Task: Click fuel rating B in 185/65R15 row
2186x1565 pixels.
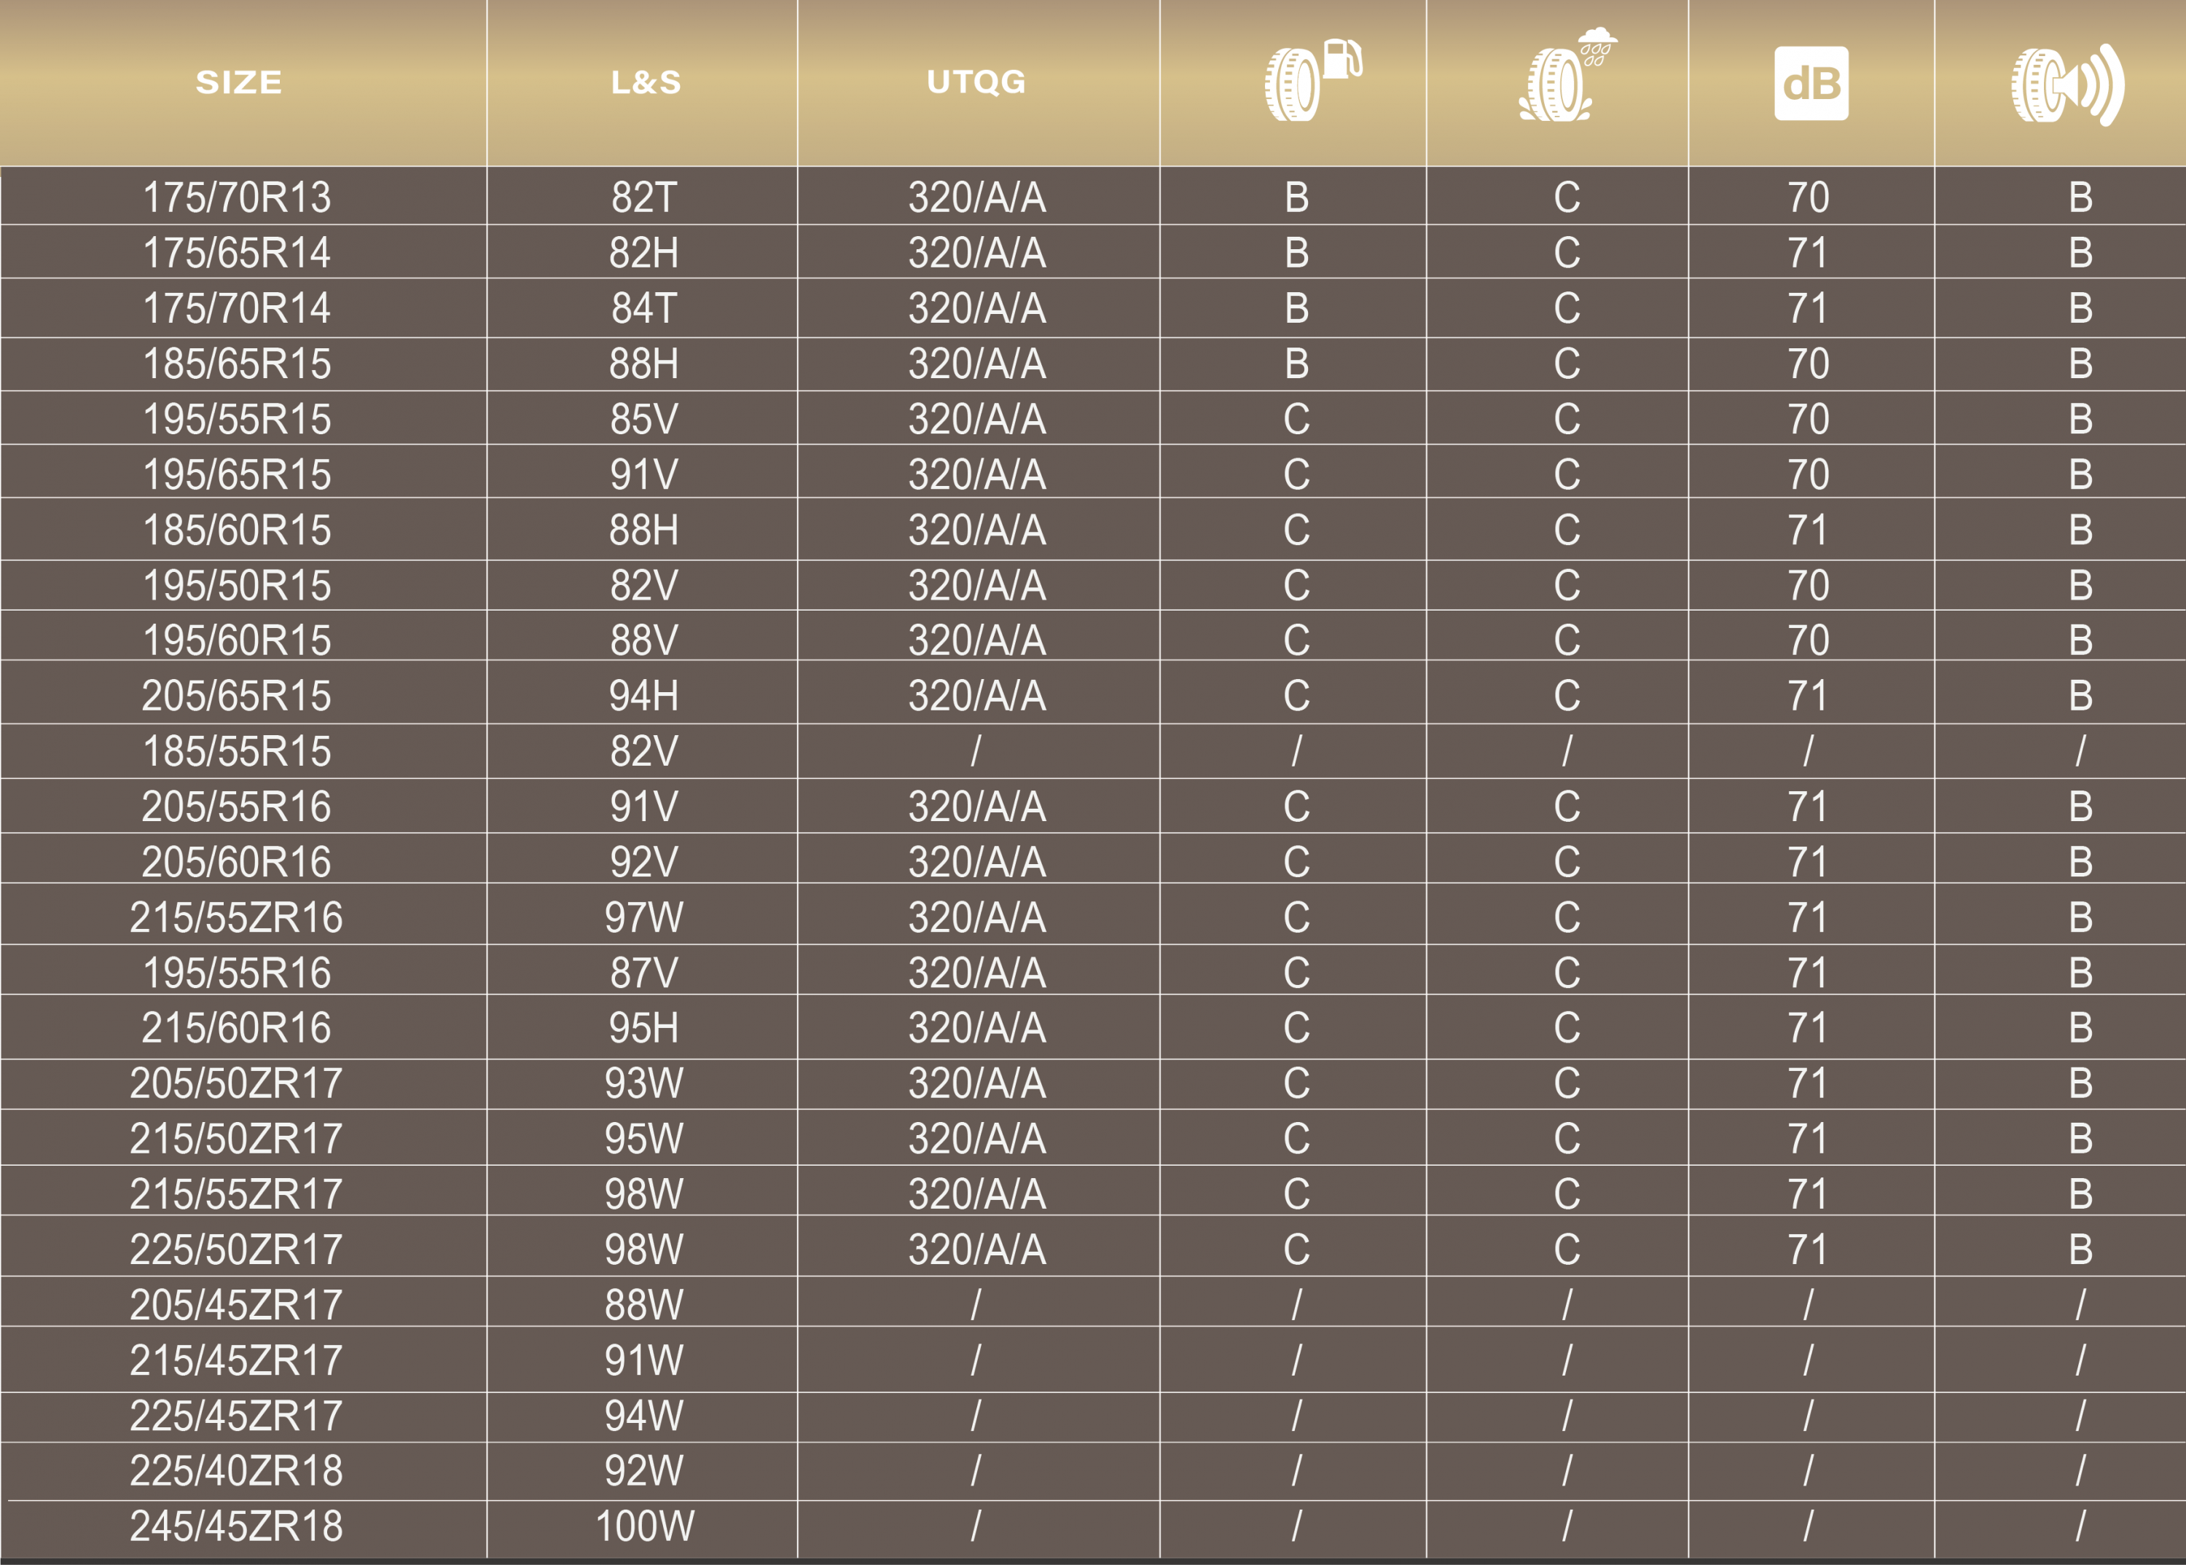Action: pos(1296,364)
